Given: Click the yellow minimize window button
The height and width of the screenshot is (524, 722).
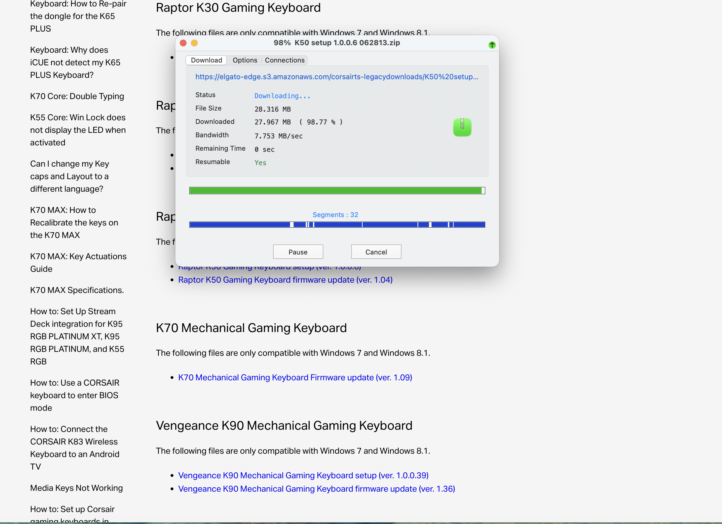Looking at the screenshot, I should [194, 43].
